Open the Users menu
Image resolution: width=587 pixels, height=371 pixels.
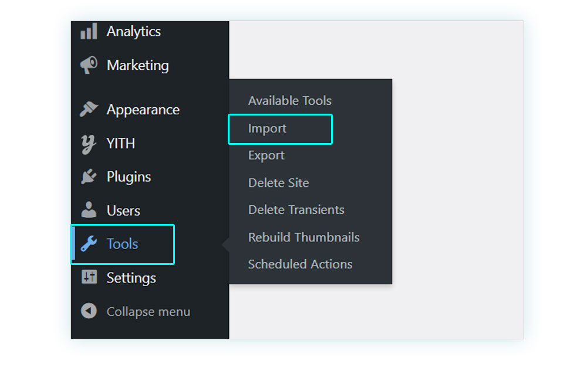pos(123,211)
